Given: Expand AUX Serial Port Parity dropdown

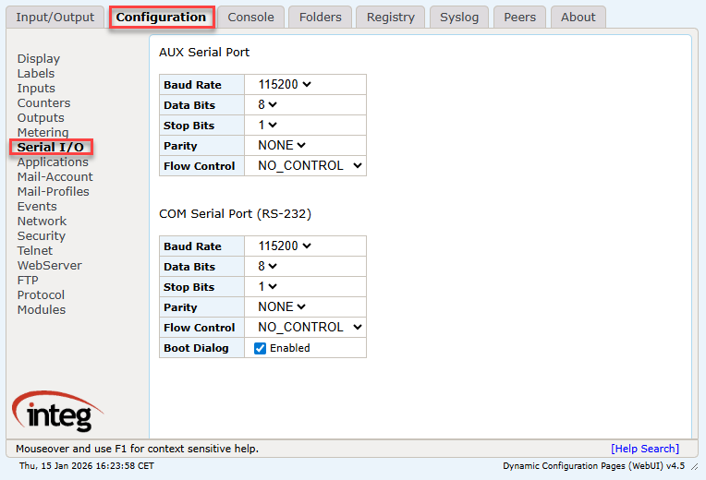Looking at the screenshot, I should 282,146.
